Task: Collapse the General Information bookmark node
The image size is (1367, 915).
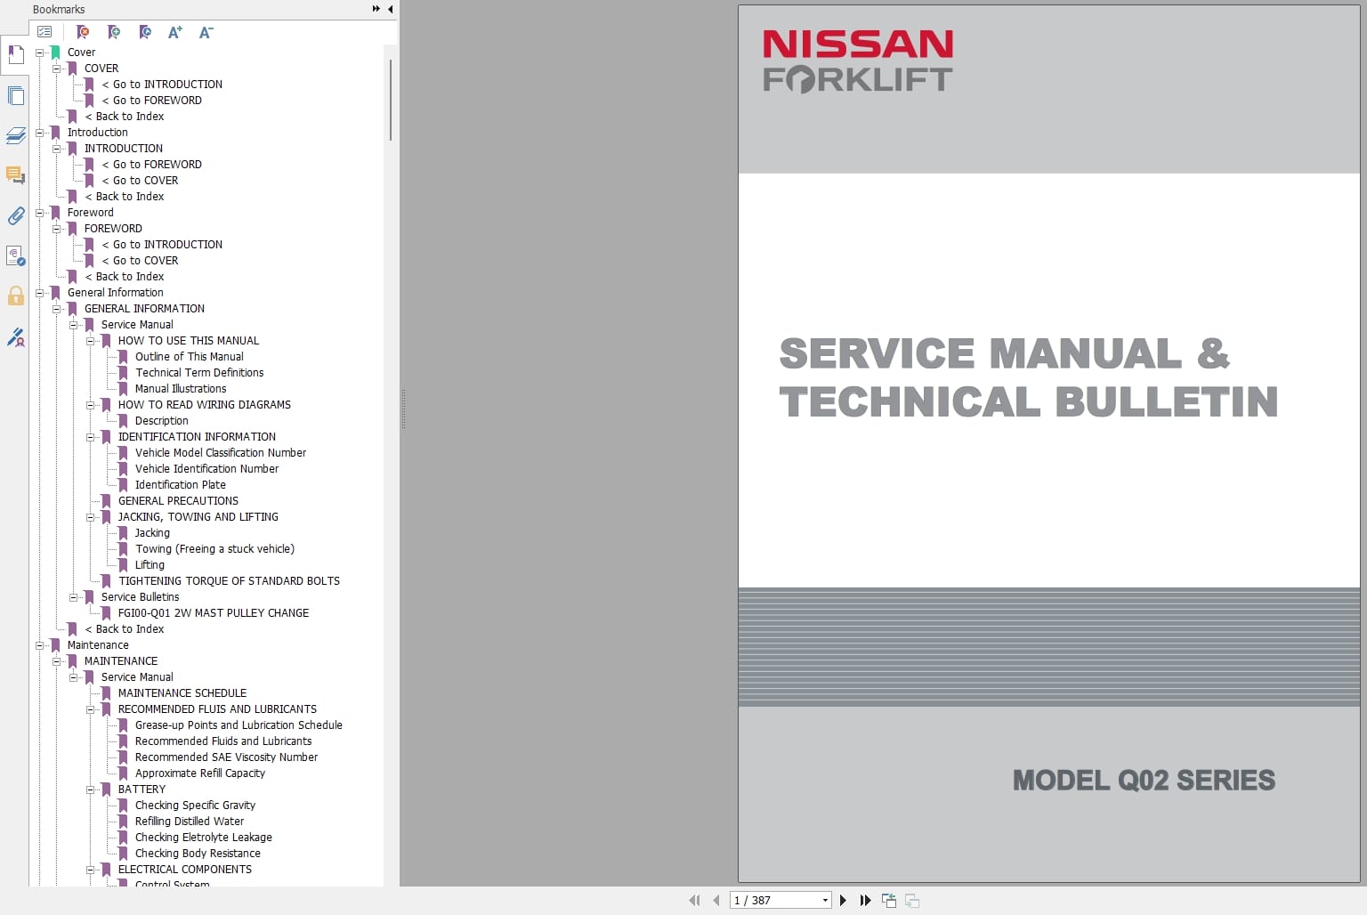Action: click(x=39, y=293)
